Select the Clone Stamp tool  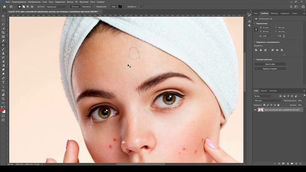pos(3,53)
